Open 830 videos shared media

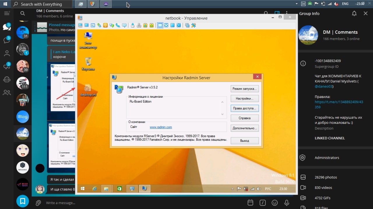point(335,187)
